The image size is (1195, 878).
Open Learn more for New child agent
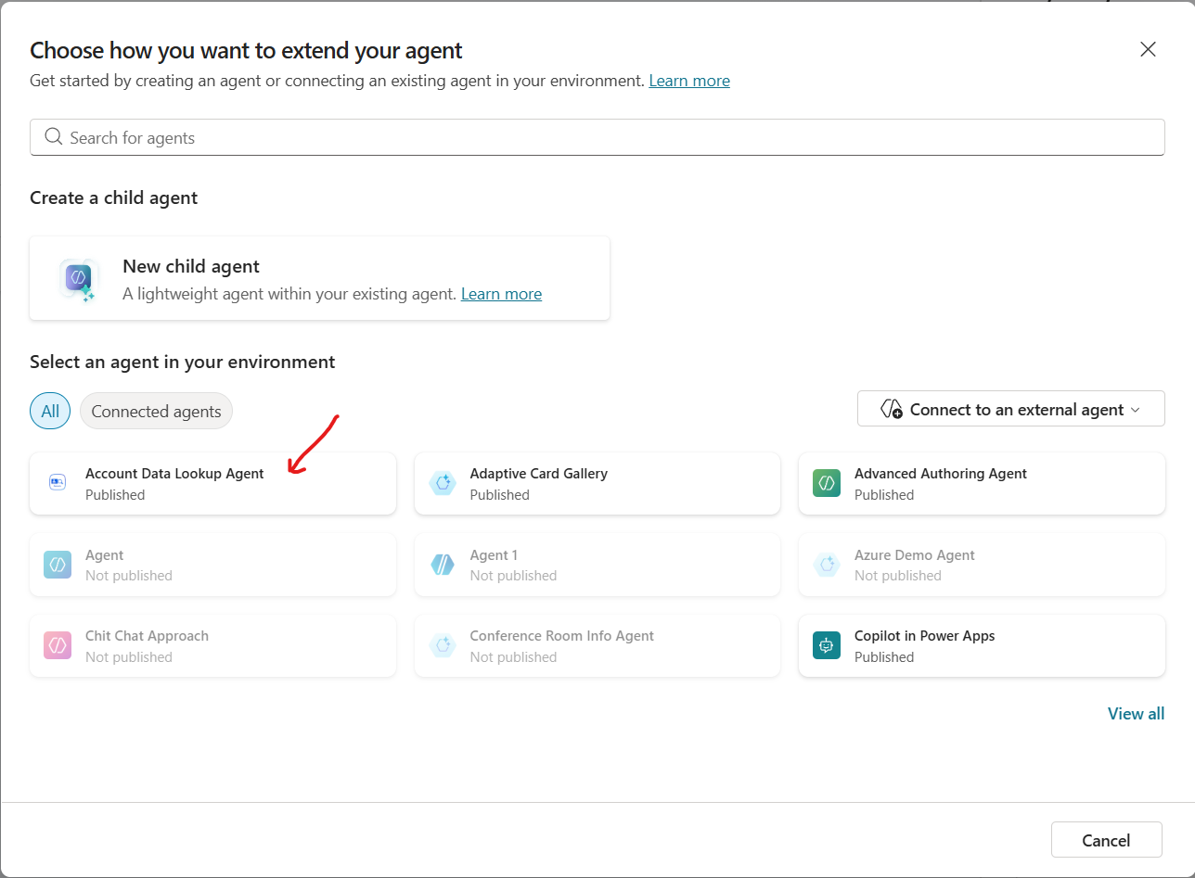[x=501, y=293]
